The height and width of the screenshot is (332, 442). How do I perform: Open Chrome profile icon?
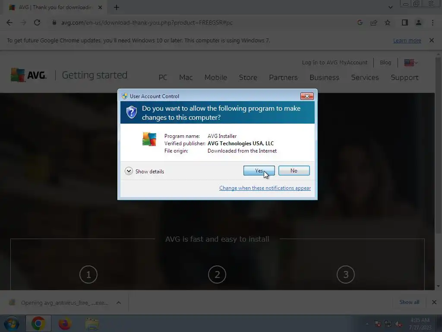point(419,22)
